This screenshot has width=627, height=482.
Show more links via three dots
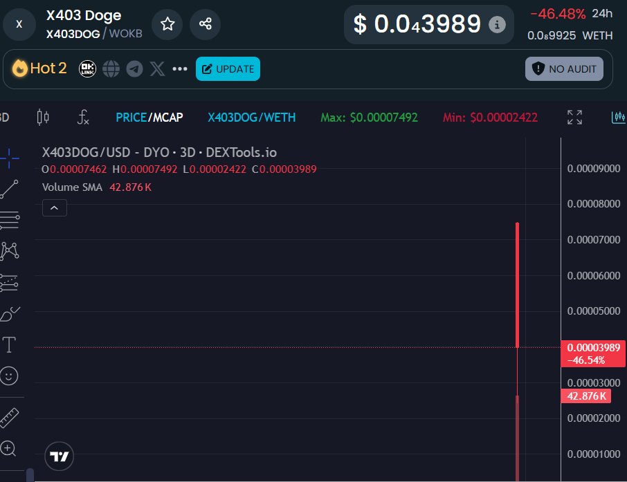pyautogui.click(x=180, y=68)
